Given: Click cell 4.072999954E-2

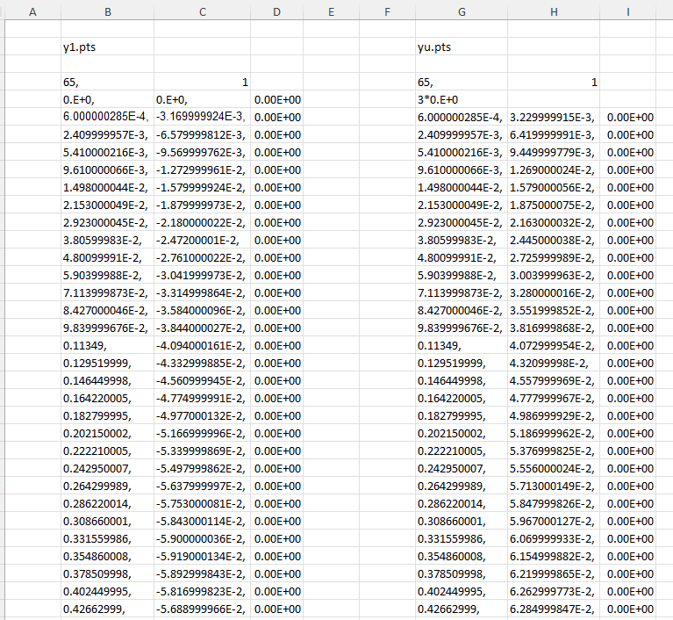Looking at the screenshot, I should tap(554, 345).
